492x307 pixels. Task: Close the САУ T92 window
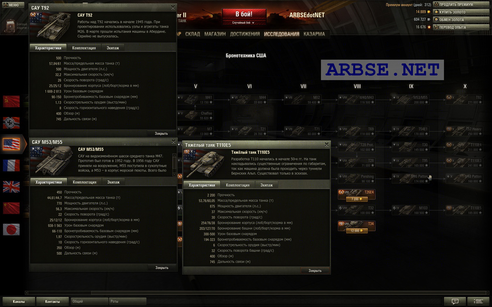tap(173, 7)
